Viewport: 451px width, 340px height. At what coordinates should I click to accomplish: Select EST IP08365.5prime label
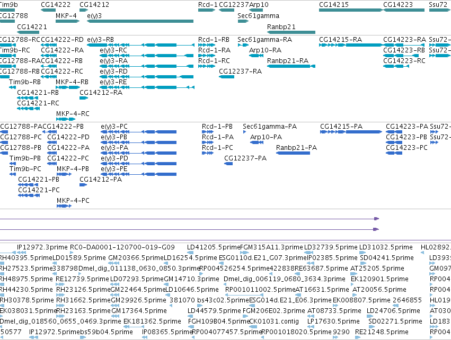[167, 332]
